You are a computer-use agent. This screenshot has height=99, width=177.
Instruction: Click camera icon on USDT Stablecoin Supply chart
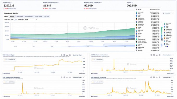(x=70, y=55)
